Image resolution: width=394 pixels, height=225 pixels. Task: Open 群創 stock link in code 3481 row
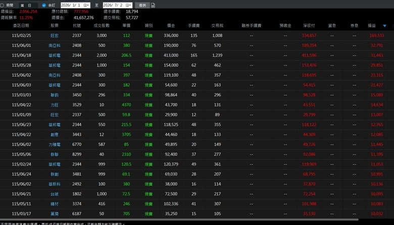pos(55,175)
